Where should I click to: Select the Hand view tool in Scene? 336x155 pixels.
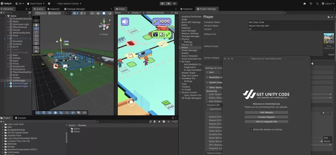click(36, 25)
